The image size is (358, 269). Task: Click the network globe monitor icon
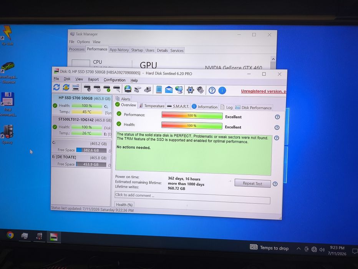point(179,90)
